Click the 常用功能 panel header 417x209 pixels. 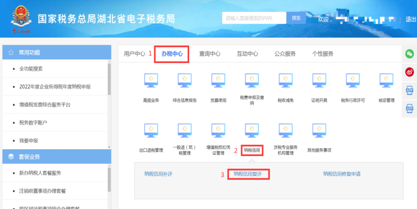coord(57,52)
